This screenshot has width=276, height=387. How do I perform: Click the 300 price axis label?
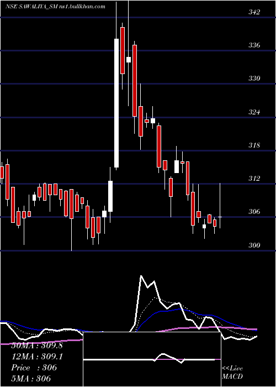pos(254,245)
